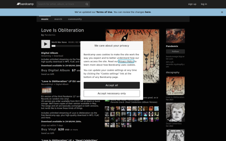
Task: Open the first supporter avatar in the second row
Action: pyautogui.click(x=107, y=114)
